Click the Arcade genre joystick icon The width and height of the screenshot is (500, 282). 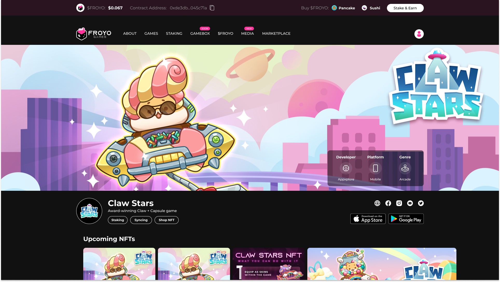click(x=405, y=168)
